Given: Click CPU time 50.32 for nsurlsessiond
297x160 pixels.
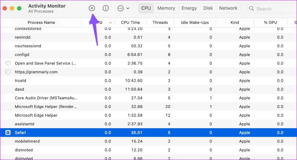Looking at the screenshot, I should point(137,46).
